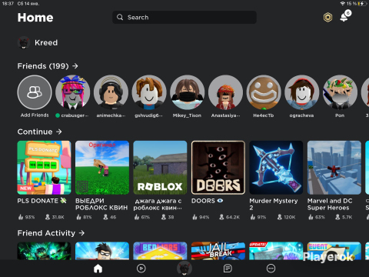Image resolution: width=369 pixels, height=277 pixels.
Task: Open джага джага game thumbnail
Action: tap(160, 168)
